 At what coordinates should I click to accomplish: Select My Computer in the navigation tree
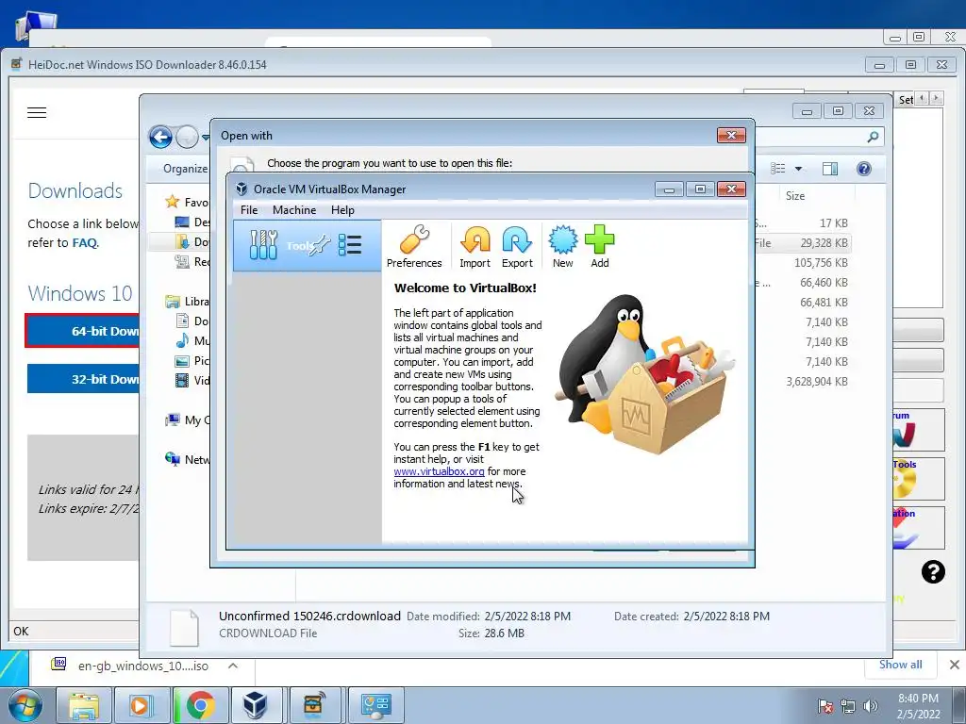pos(188,420)
